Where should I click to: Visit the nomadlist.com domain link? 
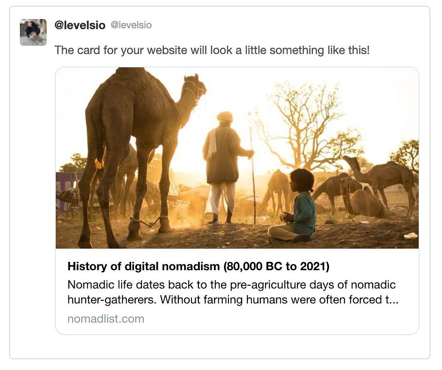(106, 319)
